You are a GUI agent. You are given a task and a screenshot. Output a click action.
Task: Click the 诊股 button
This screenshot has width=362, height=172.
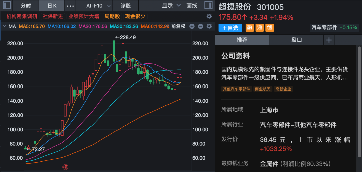coord(126,6)
